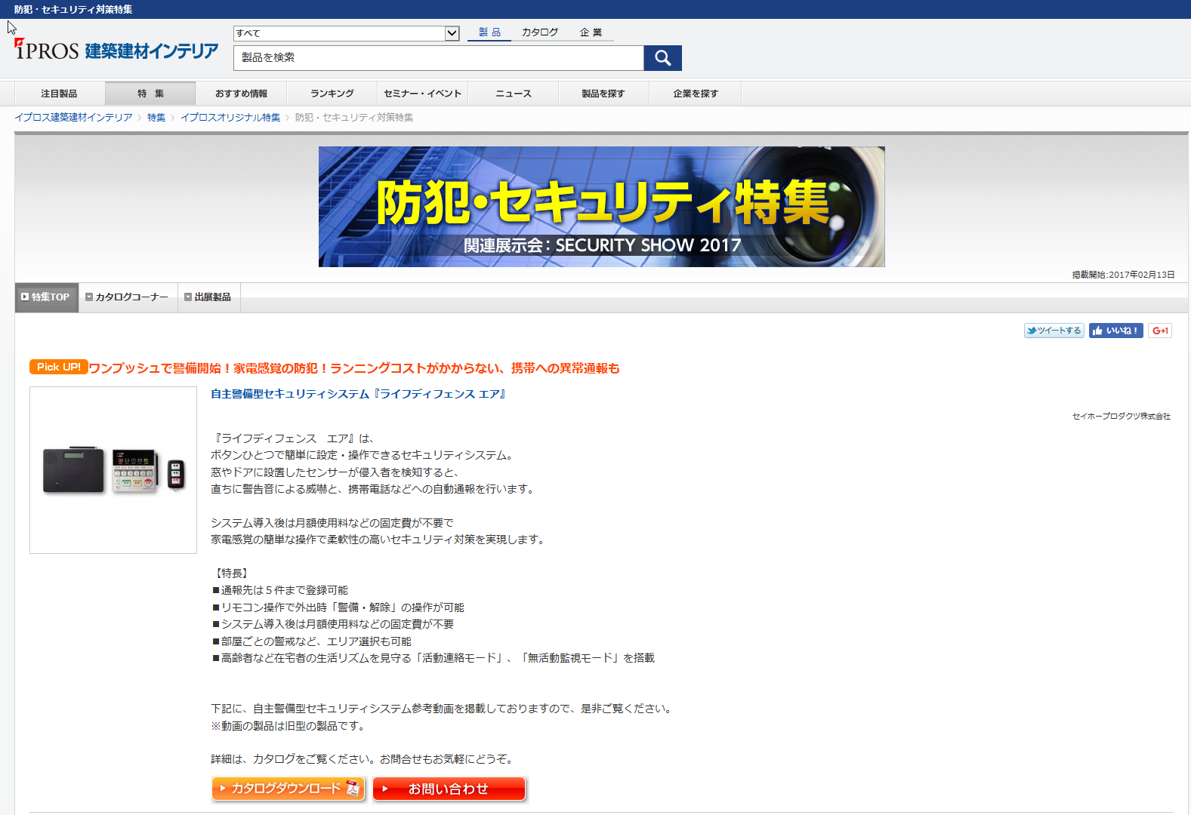Open the ワンプッシュで警備開始 headline link
The width and height of the screenshot is (1191, 815).
point(354,368)
